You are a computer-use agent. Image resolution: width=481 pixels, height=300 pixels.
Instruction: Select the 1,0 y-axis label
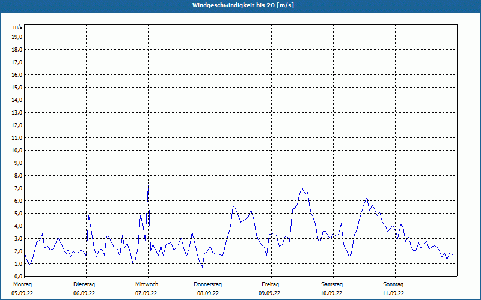click(x=18, y=263)
